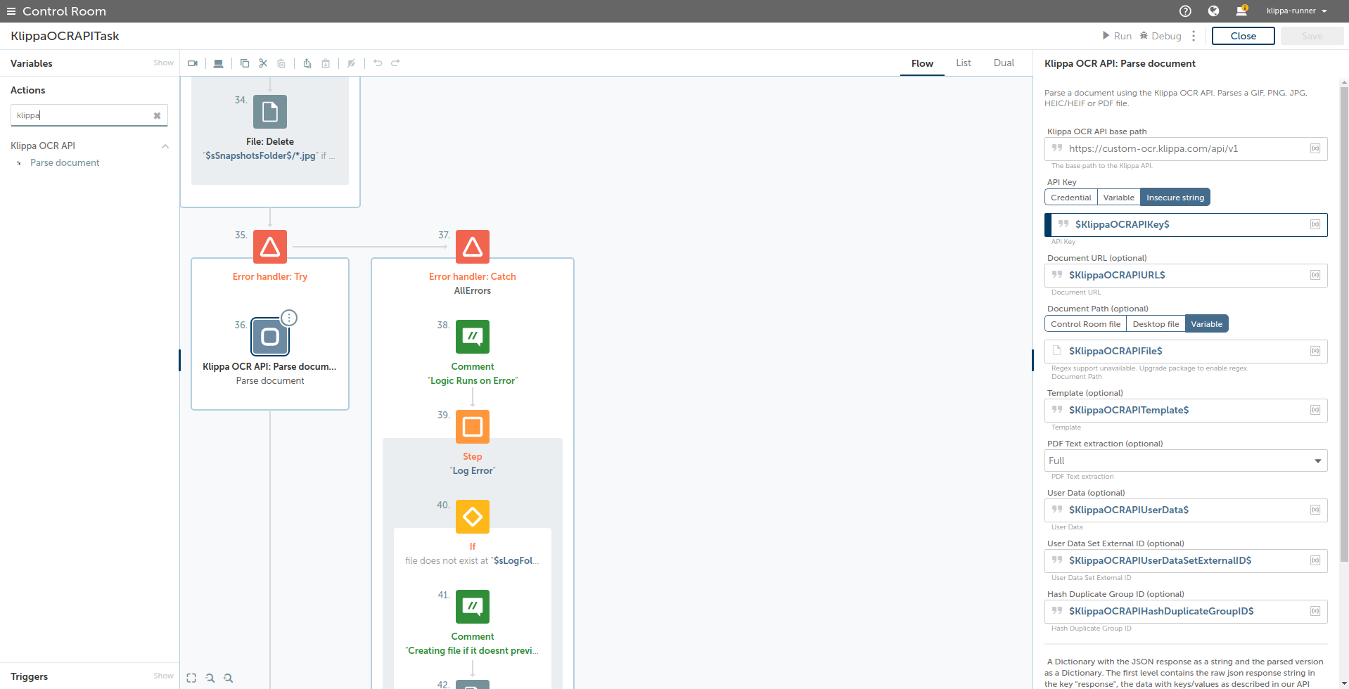Open the PDF Text extraction dropdown
This screenshot has width=1349, height=689.
1186,461
